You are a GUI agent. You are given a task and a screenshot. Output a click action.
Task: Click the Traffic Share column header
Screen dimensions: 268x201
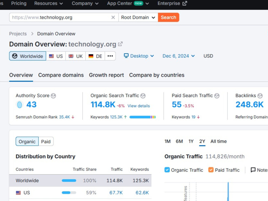point(85,169)
